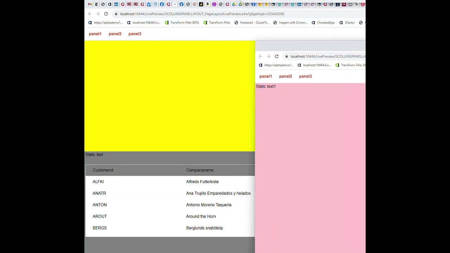Click the Berglunds snabbköp cell
The width and height of the screenshot is (450, 253).
pos(204,228)
